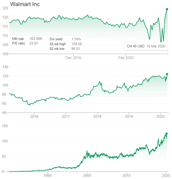172x179 pixels.
Task: Select the endpoint dot on all-time chart
Action: coord(167,134)
